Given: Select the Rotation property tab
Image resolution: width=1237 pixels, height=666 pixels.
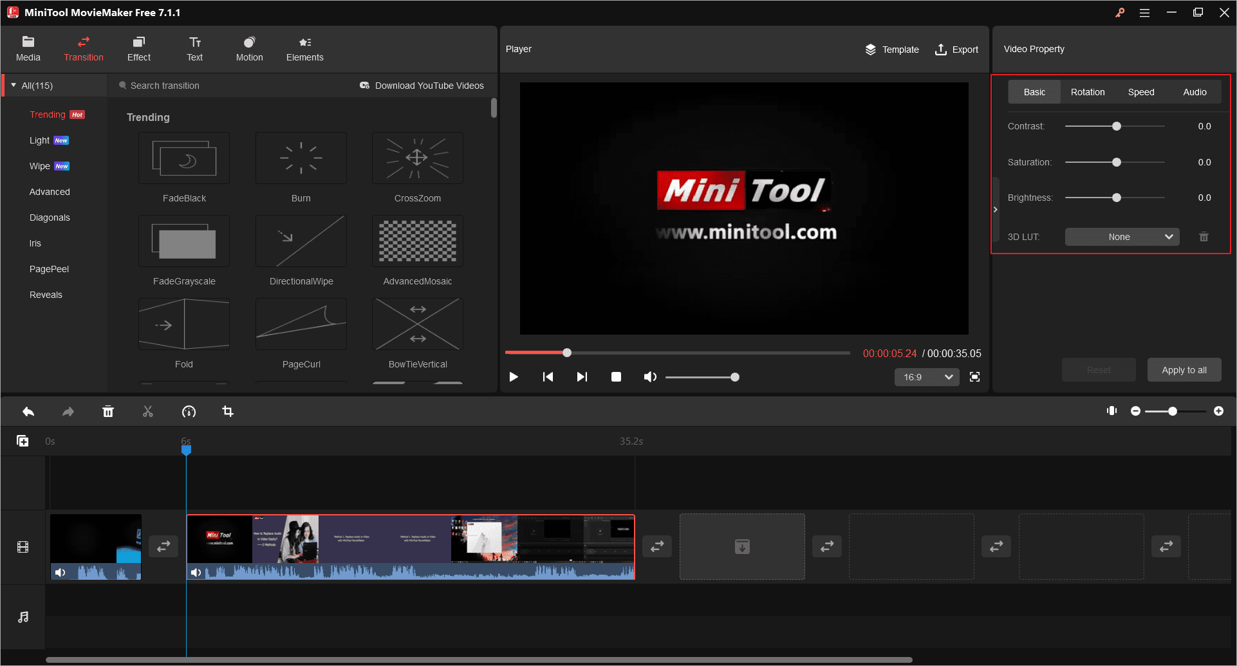Looking at the screenshot, I should click(1088, 92).
